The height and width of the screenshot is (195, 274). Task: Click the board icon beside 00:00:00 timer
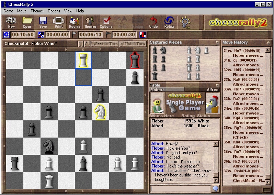pos(41,35)
